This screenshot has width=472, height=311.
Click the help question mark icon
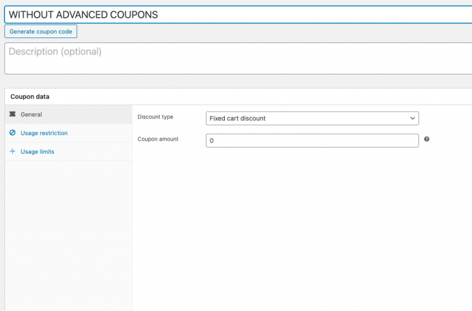[x=427, y=140]
